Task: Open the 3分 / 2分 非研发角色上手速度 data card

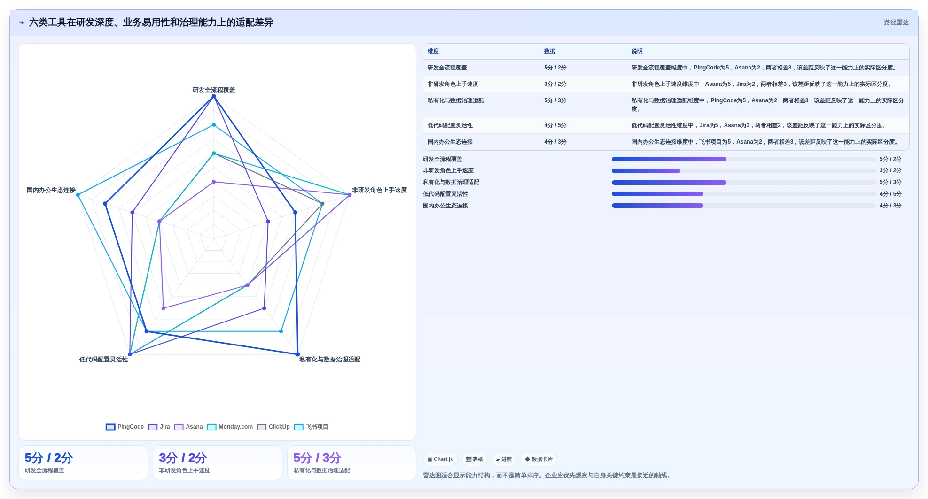Action: (x=218, y=463)
